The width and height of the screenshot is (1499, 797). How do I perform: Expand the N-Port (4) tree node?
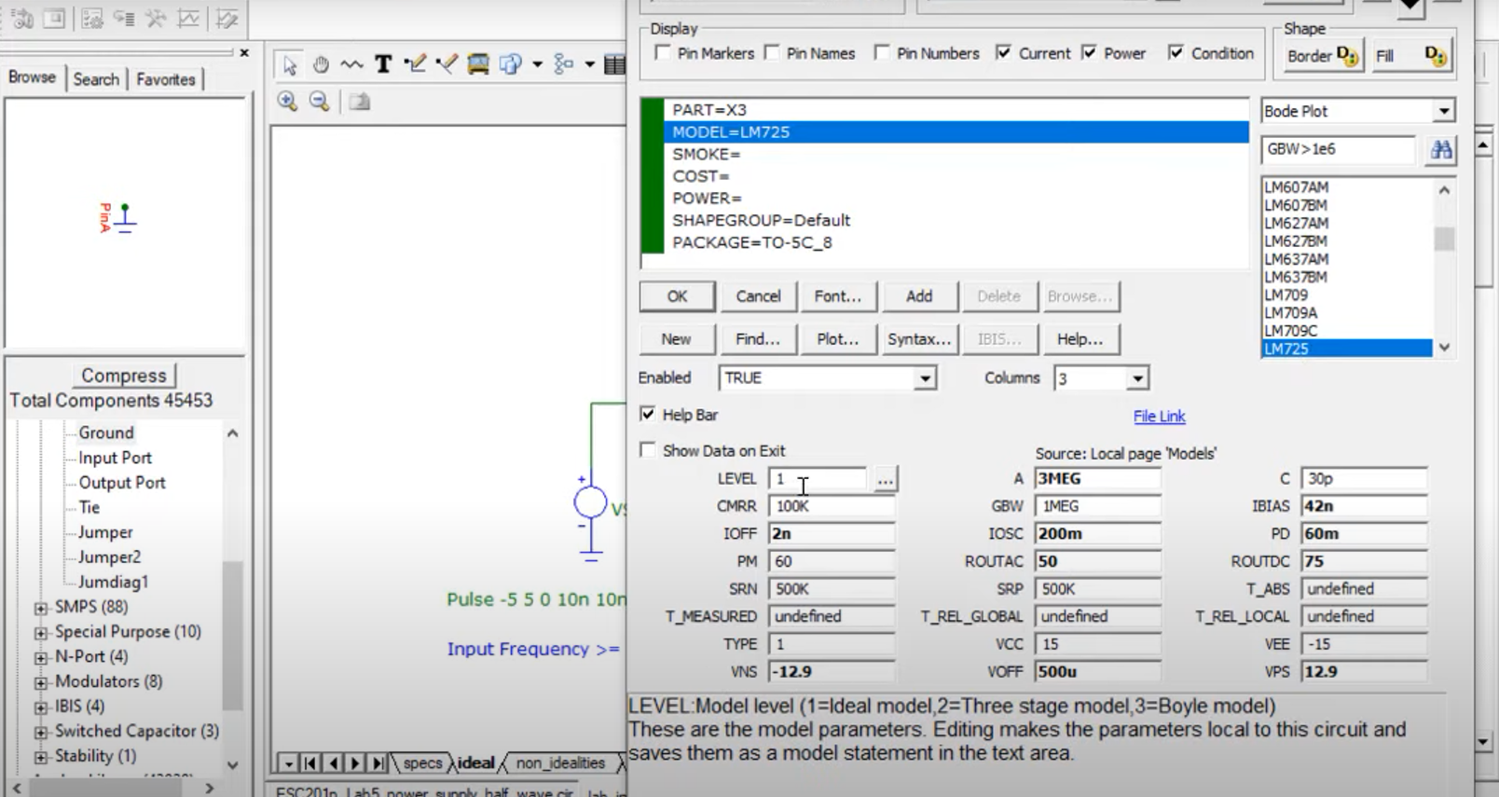click(x=41, y=657)
